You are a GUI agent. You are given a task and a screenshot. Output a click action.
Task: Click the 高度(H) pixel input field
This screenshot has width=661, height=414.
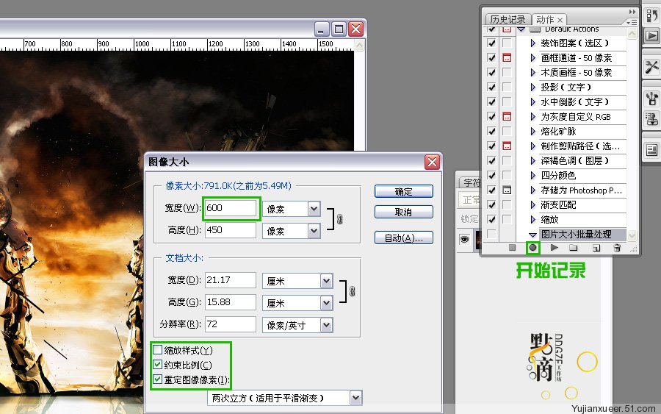point(230,230)
